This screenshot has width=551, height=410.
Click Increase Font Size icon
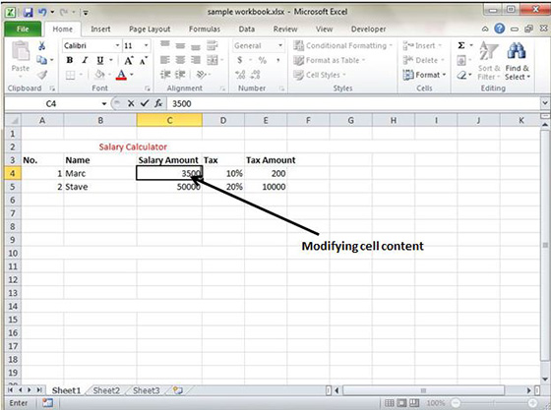pos(128,60)
